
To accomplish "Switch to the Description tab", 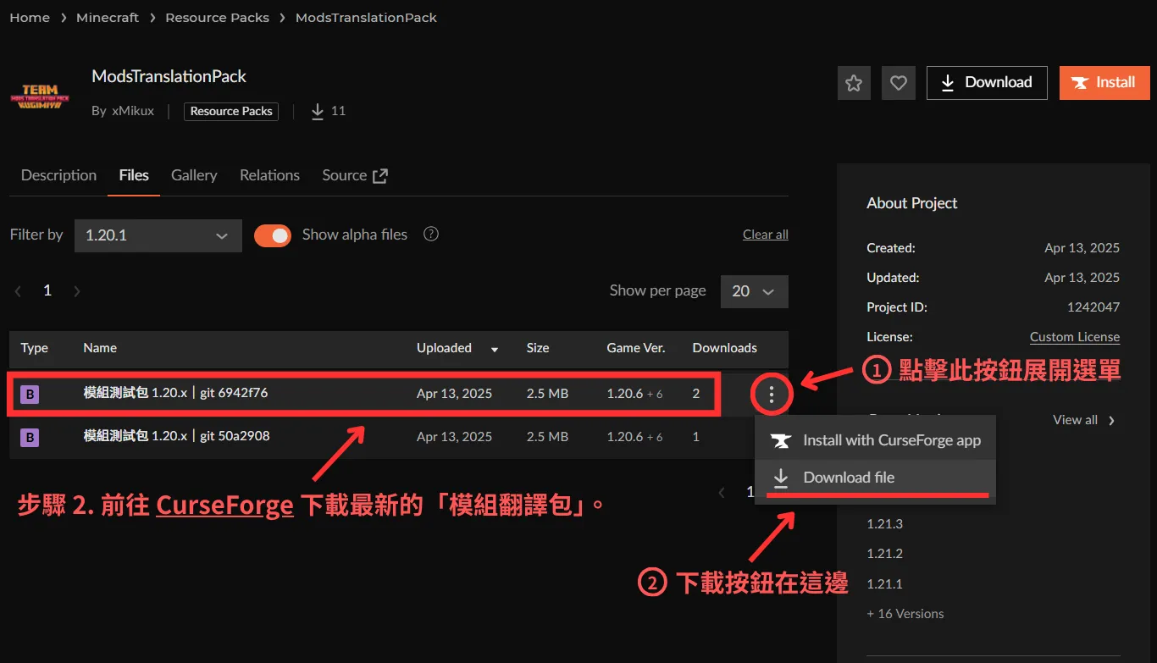I will [58, 175].
